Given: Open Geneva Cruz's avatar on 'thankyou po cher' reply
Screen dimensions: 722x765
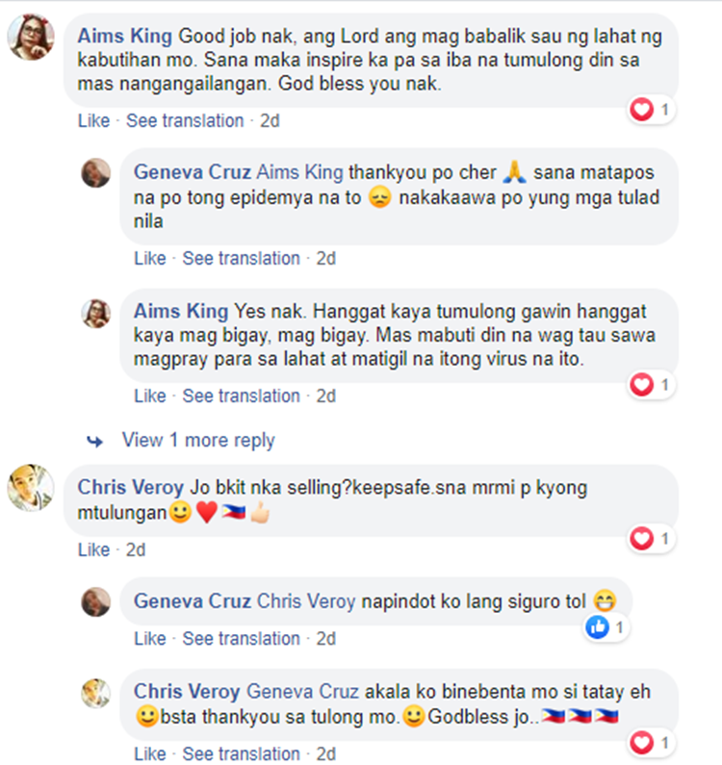Looking at the screenshot, I should [x=95, y=172].
